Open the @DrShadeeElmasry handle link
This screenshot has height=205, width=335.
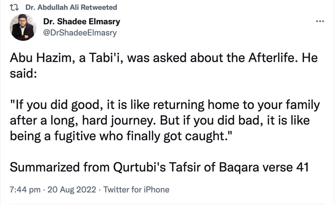tap(80, 33)
